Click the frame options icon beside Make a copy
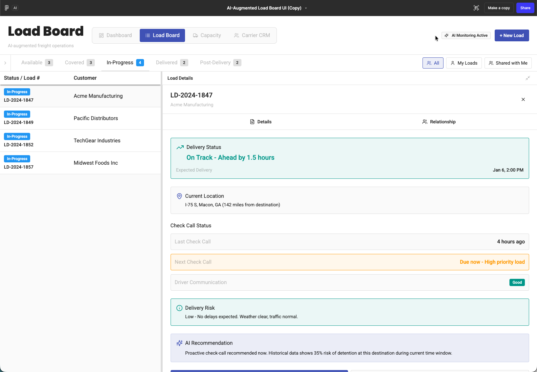The width and height of the screenshot is (537, 372). 476,8
